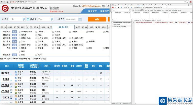Open the DevTools three-dot customize menu
Viewport: 193px width, 105px height.
[x=189, y=5]
